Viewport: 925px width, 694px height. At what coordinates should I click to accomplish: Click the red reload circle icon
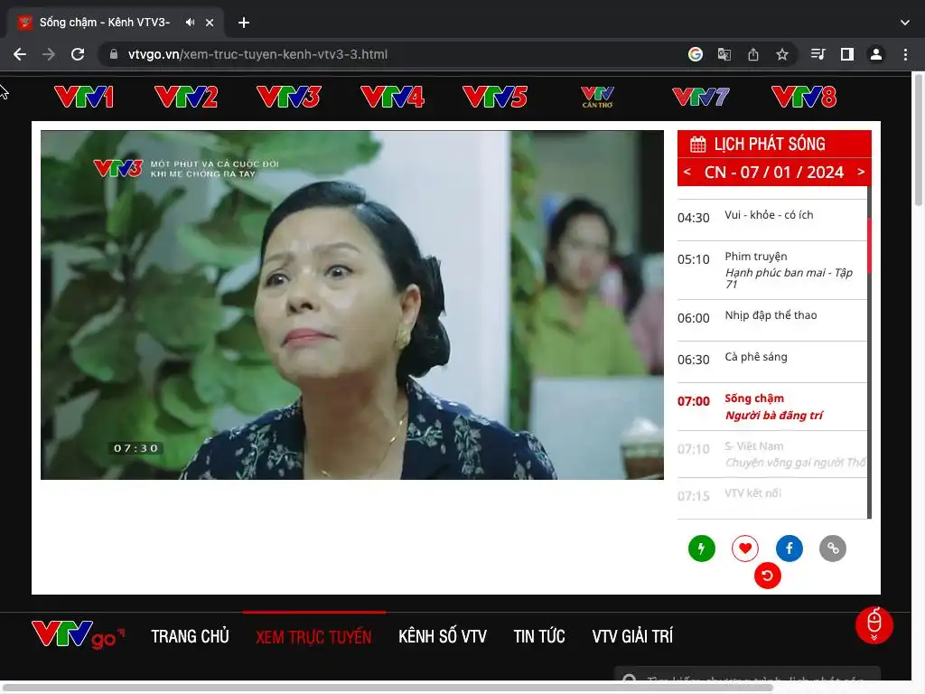click(x=767, y=576)
